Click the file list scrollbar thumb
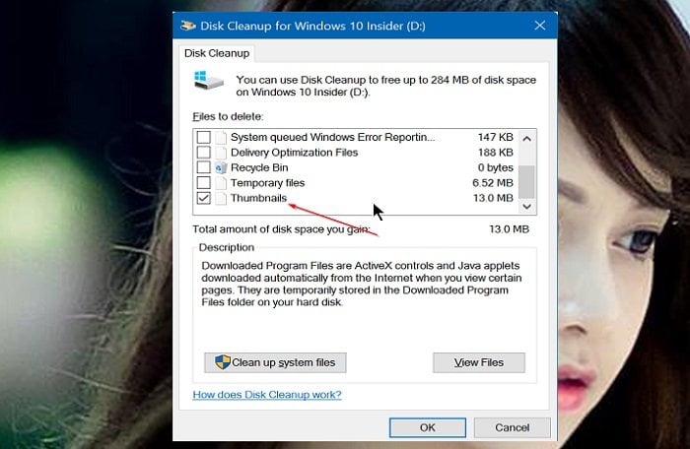The image size is (690, 449). pos(526,181)
